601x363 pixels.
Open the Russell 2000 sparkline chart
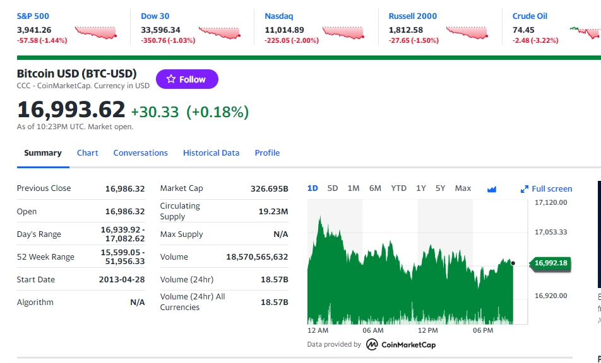coord(467,33)
